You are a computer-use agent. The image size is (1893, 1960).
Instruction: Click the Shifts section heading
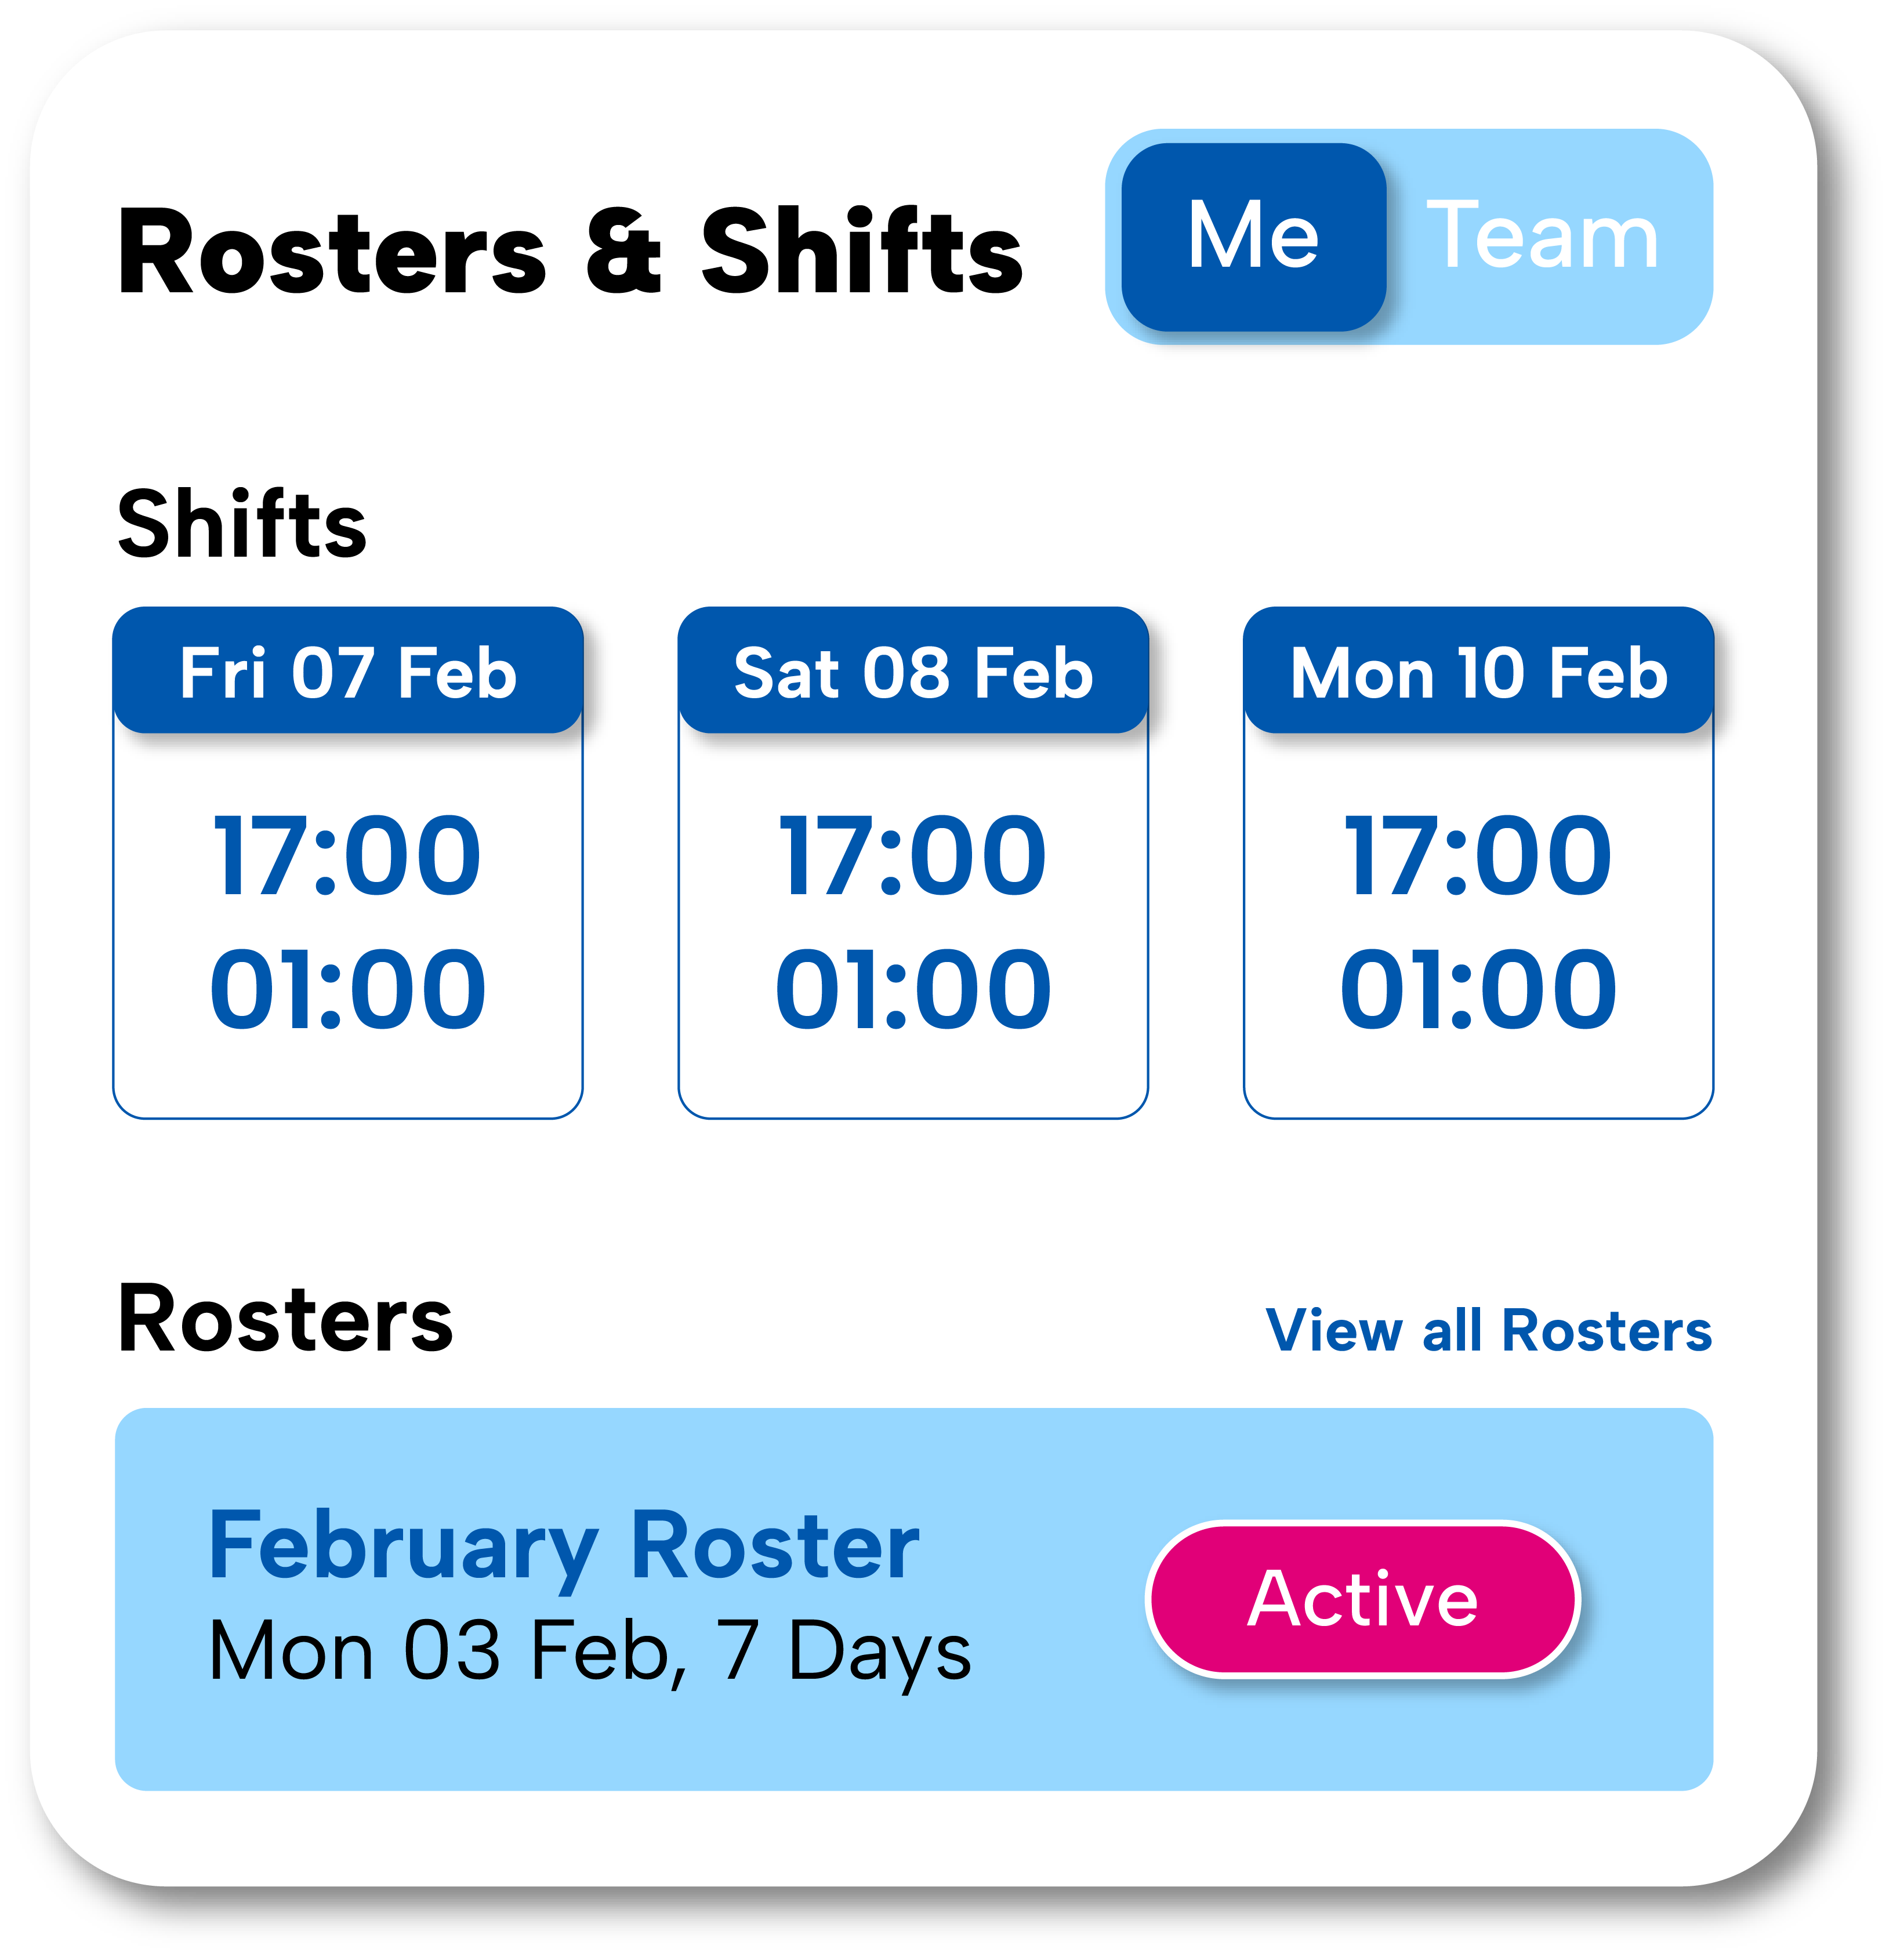coord(242,524)
